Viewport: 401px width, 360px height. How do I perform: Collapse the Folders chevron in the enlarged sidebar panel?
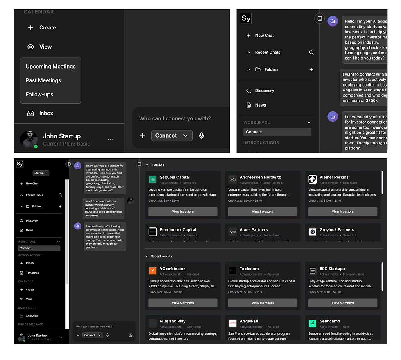pyautogui.click(x=249, y=70)
